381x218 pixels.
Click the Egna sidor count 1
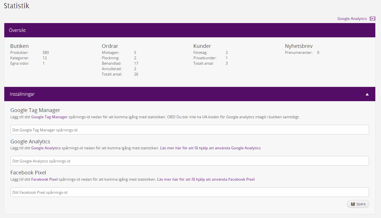44,63
